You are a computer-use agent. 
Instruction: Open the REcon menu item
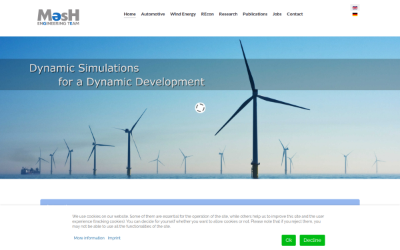point(207,14)
